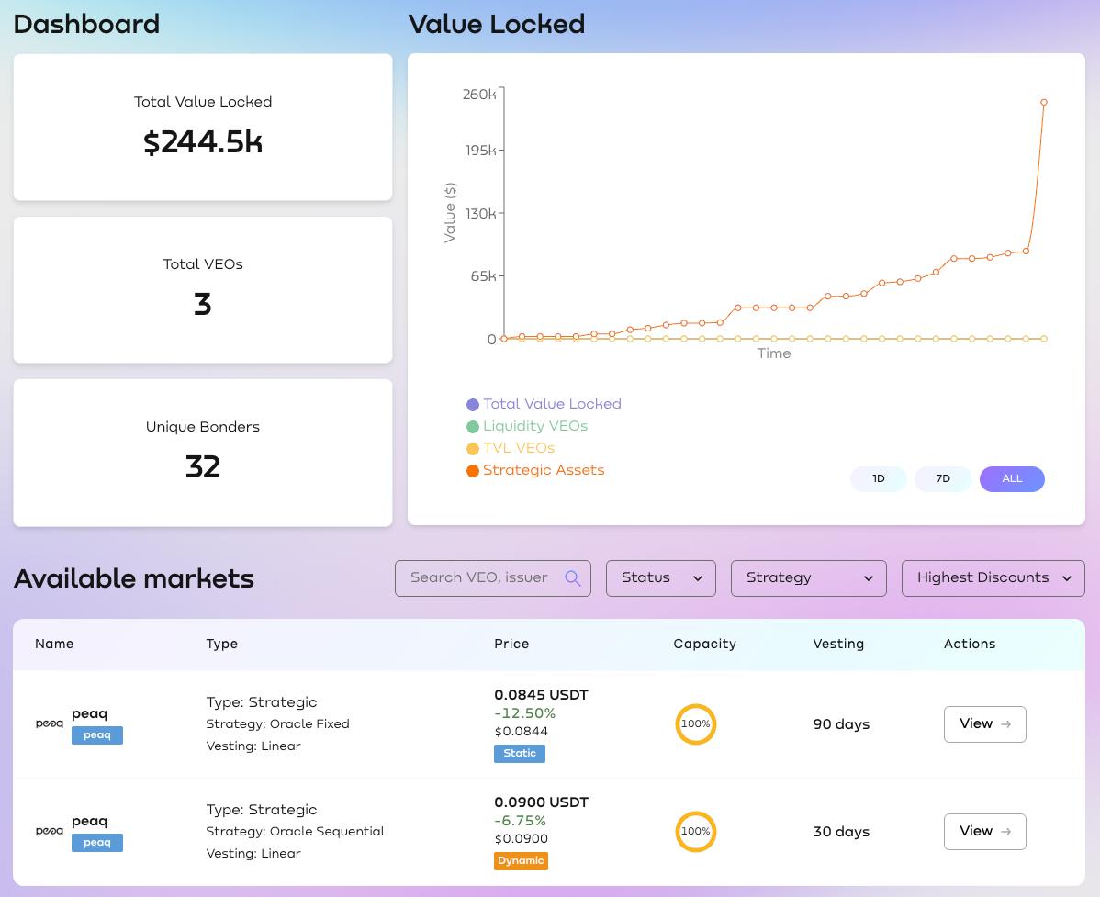Click the search magnifier icon
Viewport: 1100px width, 897px height.
pyautogui.click(x=572, y=577)
